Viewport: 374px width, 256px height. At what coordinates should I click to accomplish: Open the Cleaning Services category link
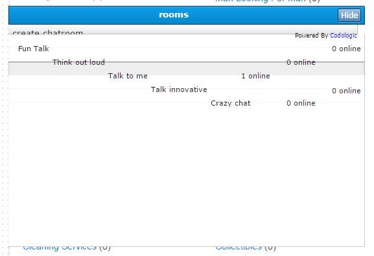[60, 248]
